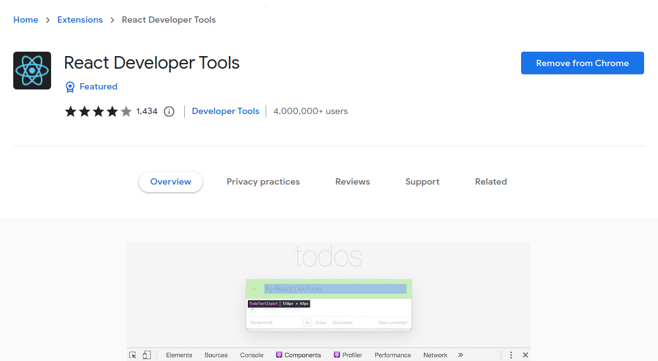The height and width of the screenshot is (361, 658).
Task: Click the Featured badge icon
Action: click(x=70, y=87)
